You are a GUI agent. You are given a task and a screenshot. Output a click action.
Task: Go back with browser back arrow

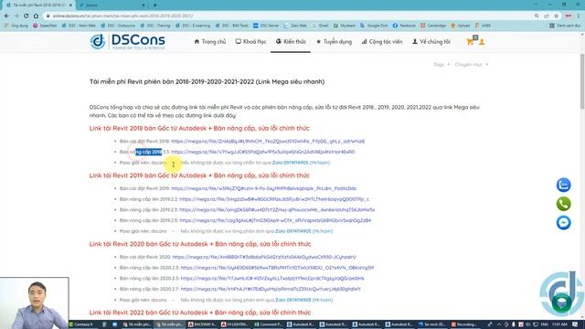(6, 16)
